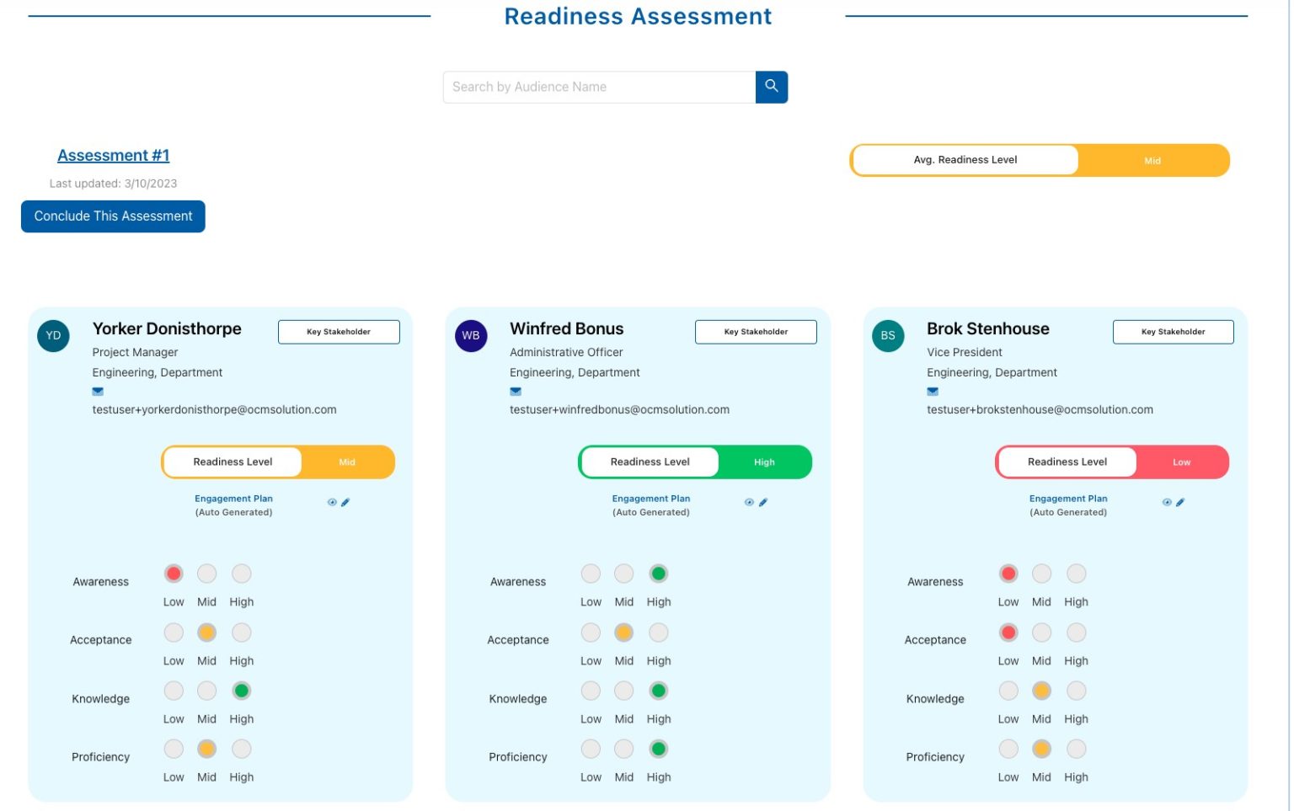1294x811 pixels.
Task: Open Assessment #1 link
Action: 113,155
